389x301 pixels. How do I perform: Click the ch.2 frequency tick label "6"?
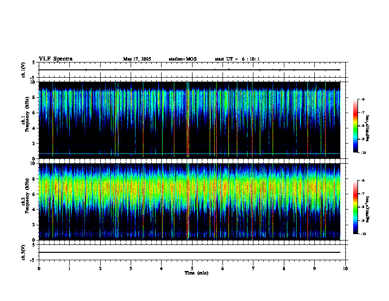click(34, 194)
